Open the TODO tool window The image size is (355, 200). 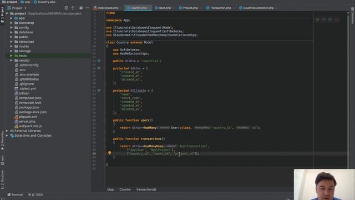[35, 194]
